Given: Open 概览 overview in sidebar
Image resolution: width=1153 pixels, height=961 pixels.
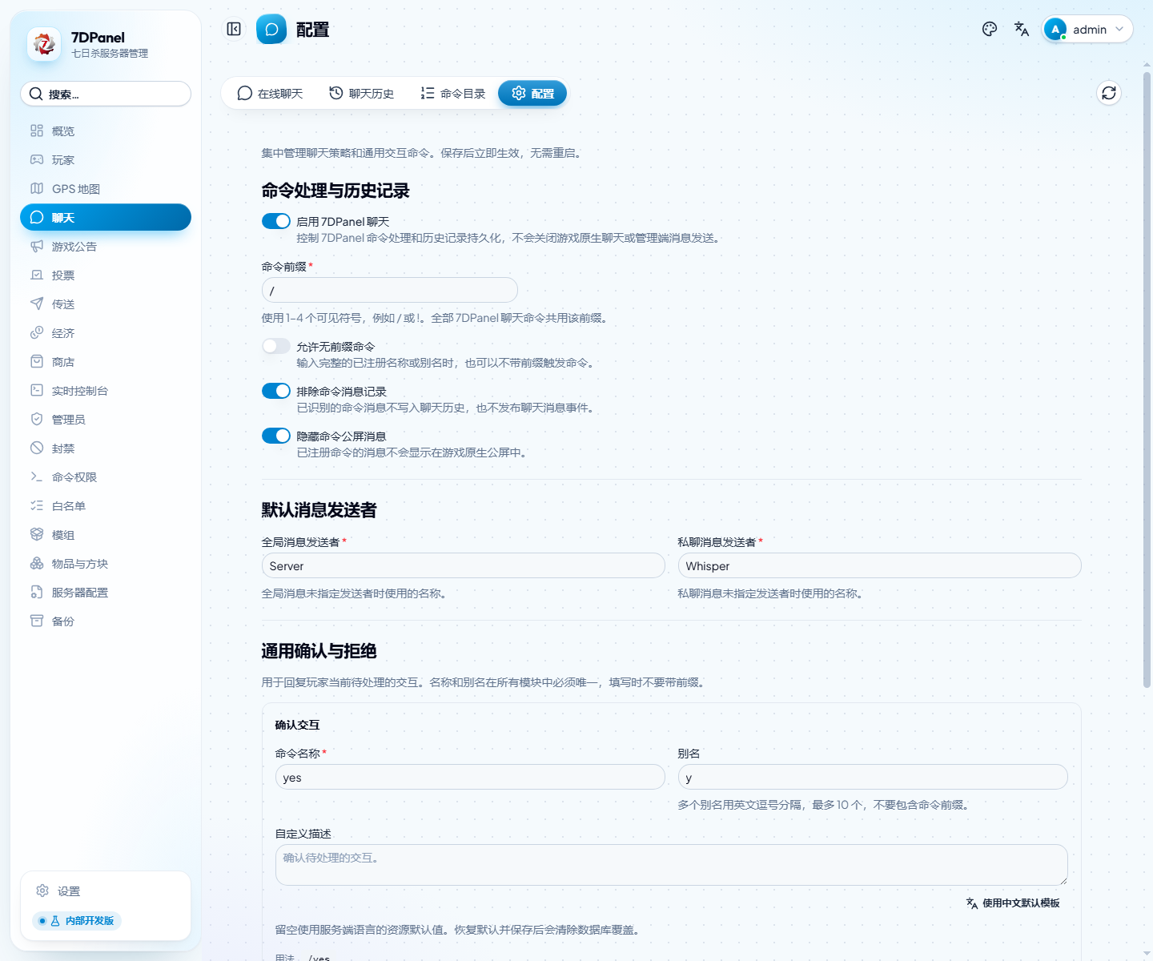Looking at the screenshot, I should 106,131.
